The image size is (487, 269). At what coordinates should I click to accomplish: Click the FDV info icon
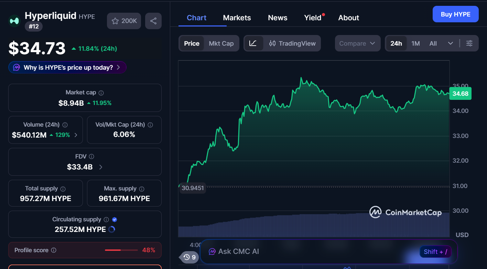[91, 156]
